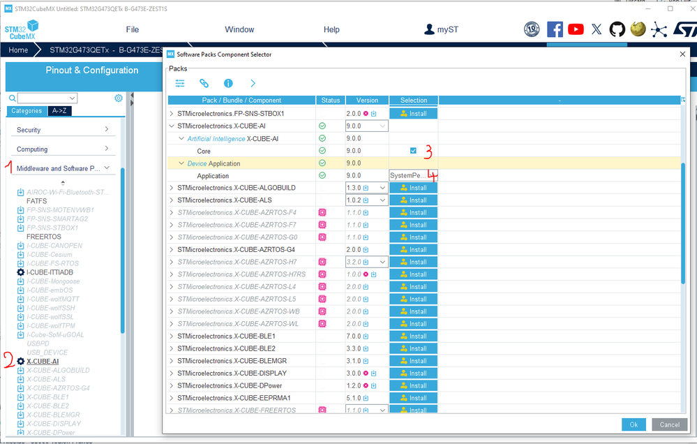Switch to the A->Z tab

click(x=59, y=111)
